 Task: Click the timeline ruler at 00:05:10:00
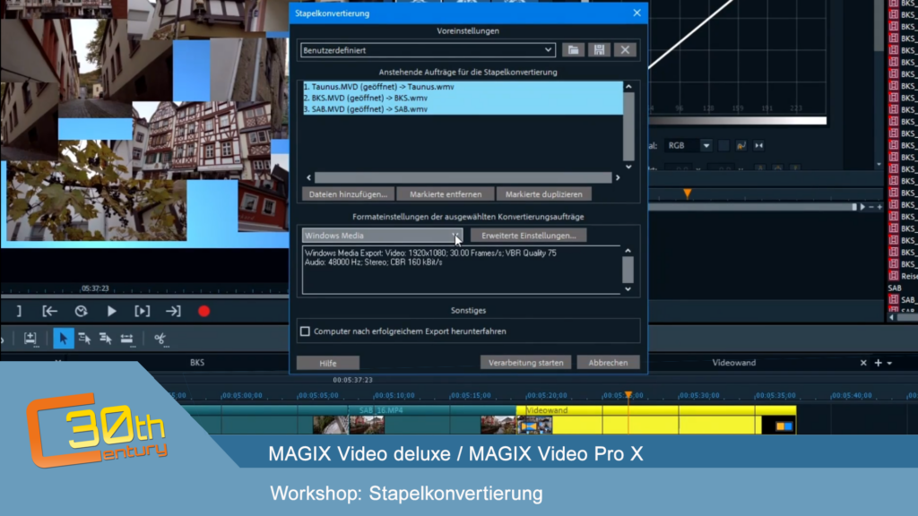394,395
